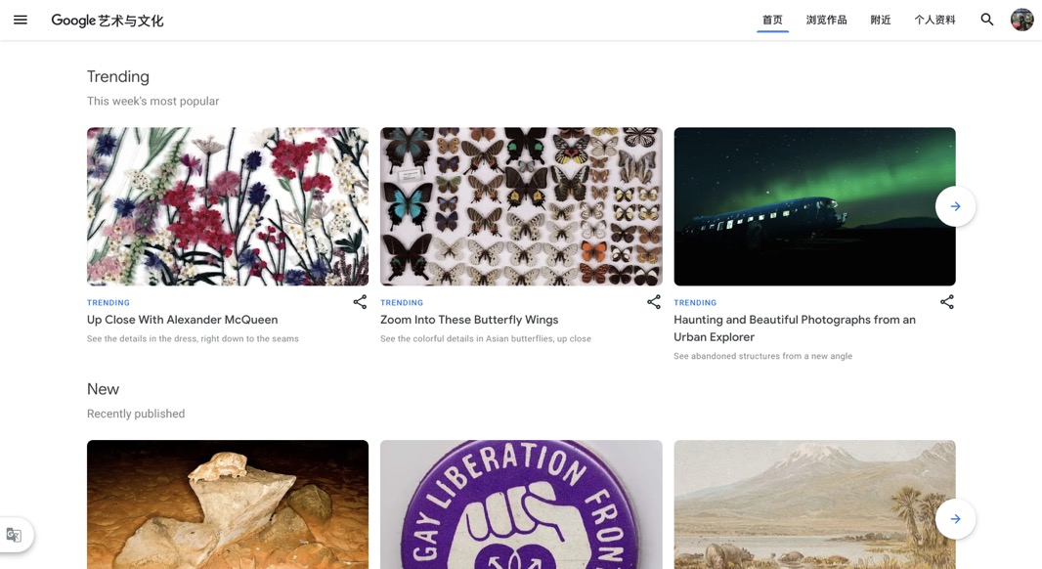Open the hamburger main menu
The height and width of the screenshot is (569, 1042).
21,20
